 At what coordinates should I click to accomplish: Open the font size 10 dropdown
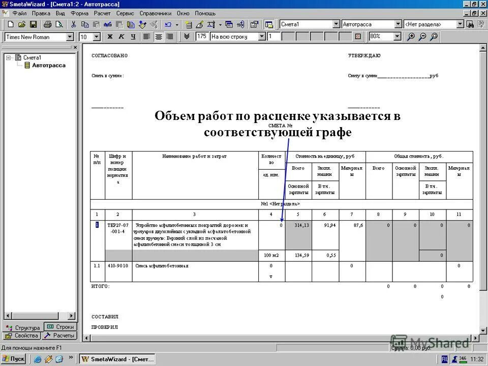click(x=97, y=37)
